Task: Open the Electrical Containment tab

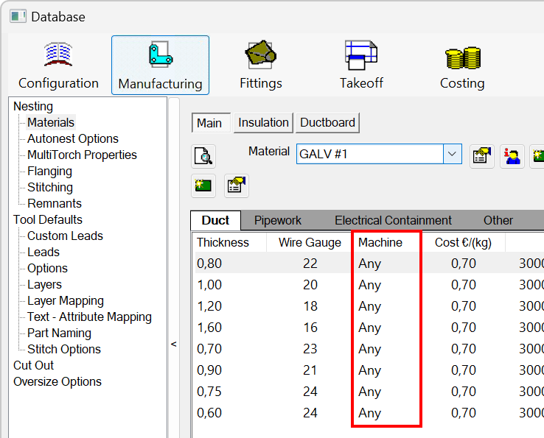Action: [x=393, y=220]
